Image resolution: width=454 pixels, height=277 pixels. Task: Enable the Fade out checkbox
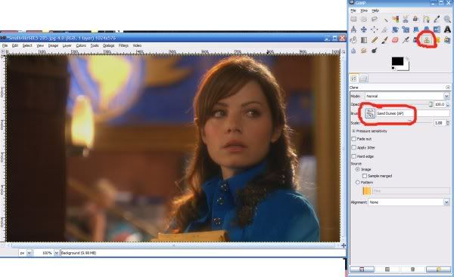[354, 139]
